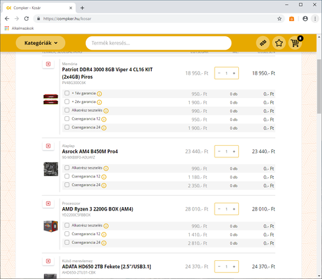This screenshot has width=322, height=279.
Task: Increase quantity of ADATA HD650 drive
Action: 234,267
